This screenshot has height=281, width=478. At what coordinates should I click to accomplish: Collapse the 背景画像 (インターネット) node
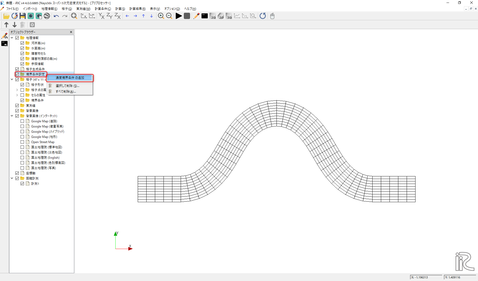click(x=12, y=116)
